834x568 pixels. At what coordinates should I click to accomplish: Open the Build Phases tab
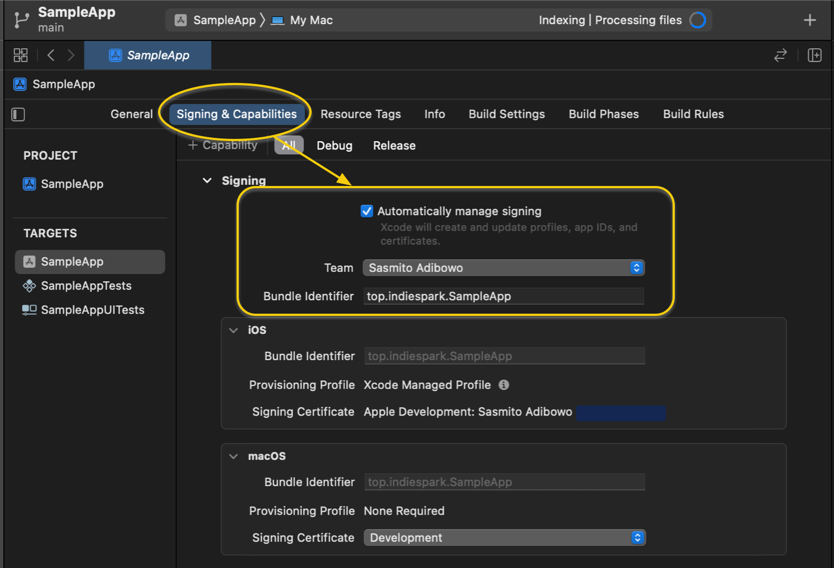tap(604, 114)
